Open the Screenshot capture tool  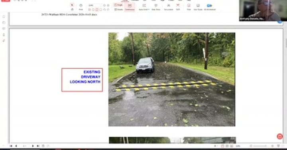point(168,7)
